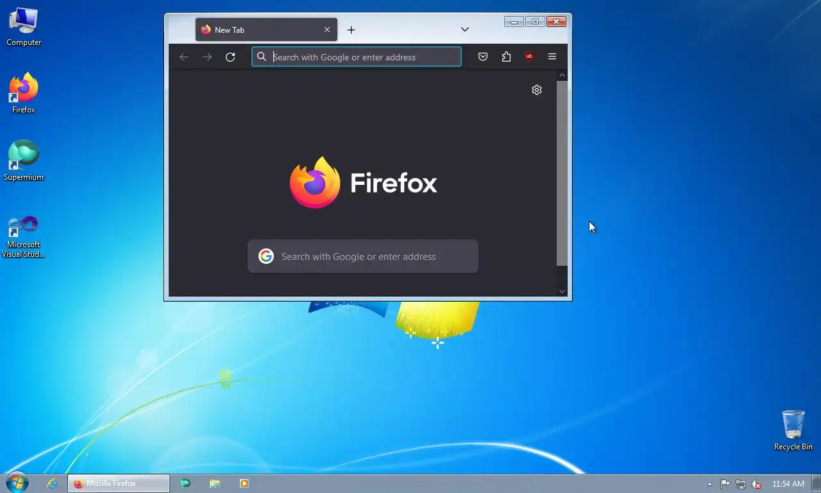The height and width of the screenshot is (493, 821).
Task: Open new tab page personalize gear
Action: (x=537, y=90)
